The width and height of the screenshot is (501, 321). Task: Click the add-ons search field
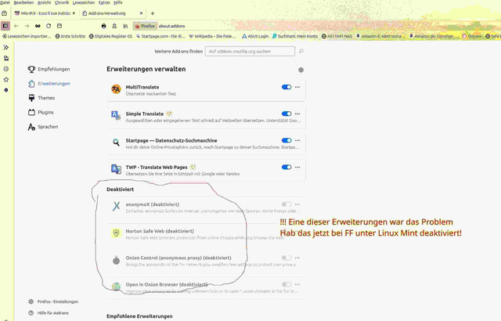pos(250,51)
